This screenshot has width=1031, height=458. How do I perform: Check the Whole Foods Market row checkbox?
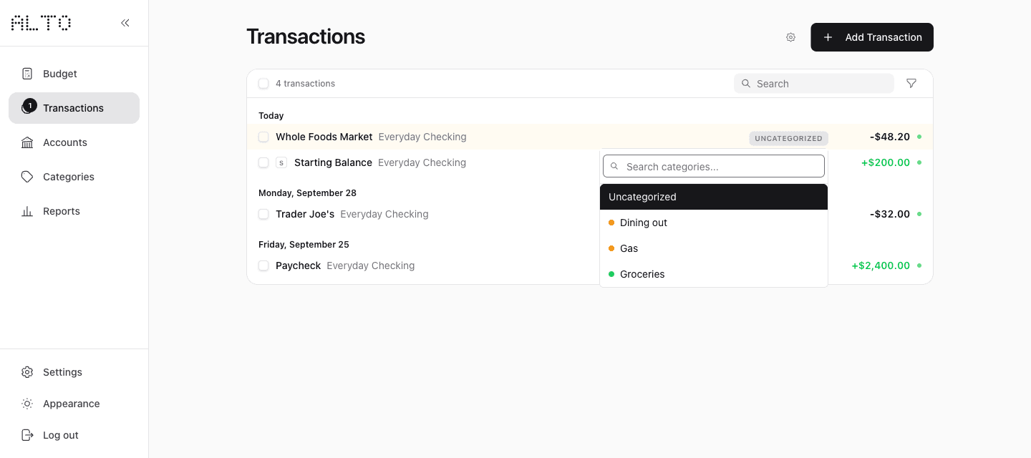coord(263,137)
